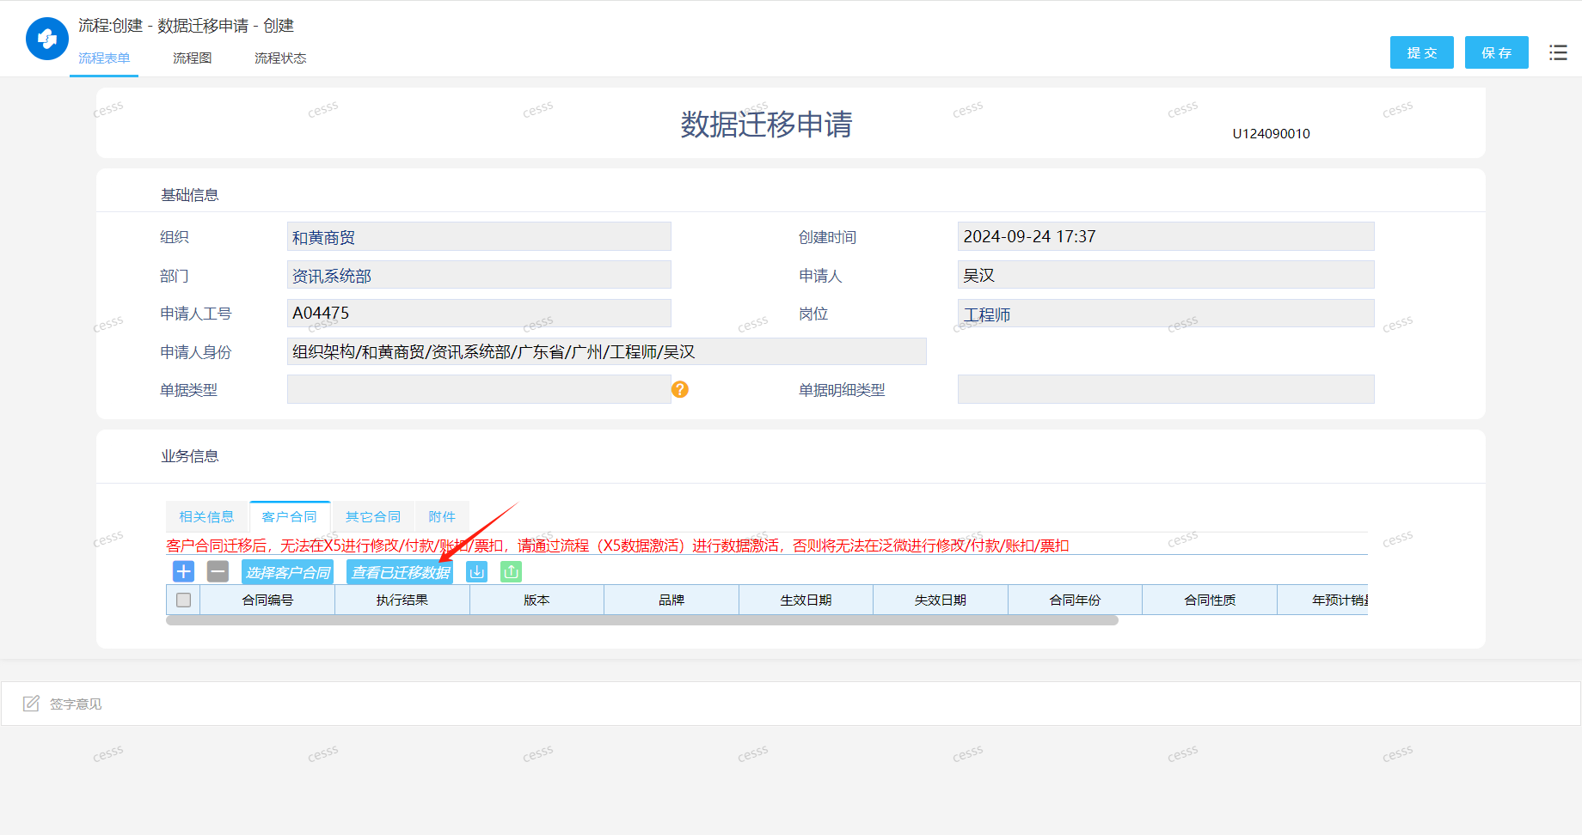Open the 客户合同 tab
Viewport: 1582px width, 835px height.
pyautogui.click(x=290, y=516)
